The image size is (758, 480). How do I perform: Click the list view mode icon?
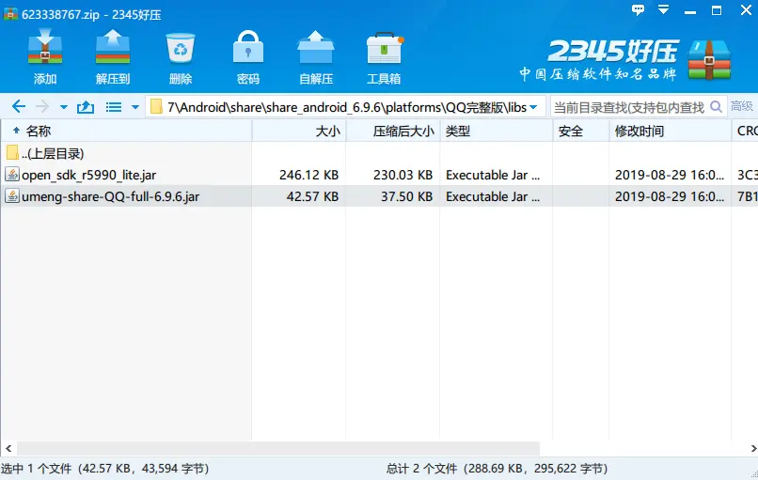point(114,107)
